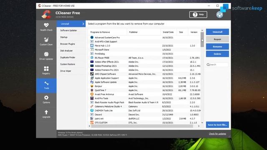Viewport: 267px width, 150px height.
Task: Open the Custom Clean section
Action: click(46, 42)
